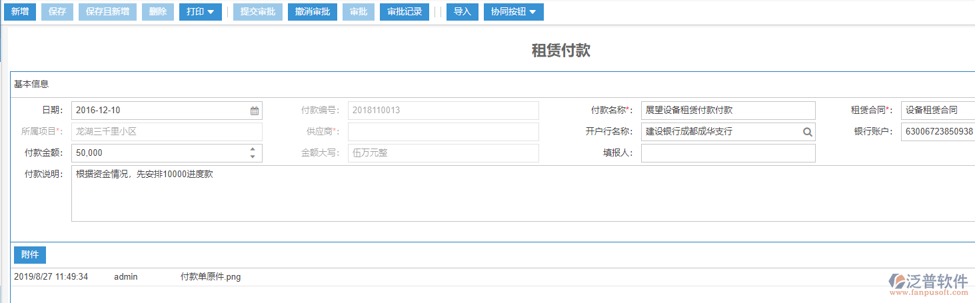Image resolution: width=975 pixels, height=303 pixels.
Task: Click the 审批 button
Action: point(359,12)
